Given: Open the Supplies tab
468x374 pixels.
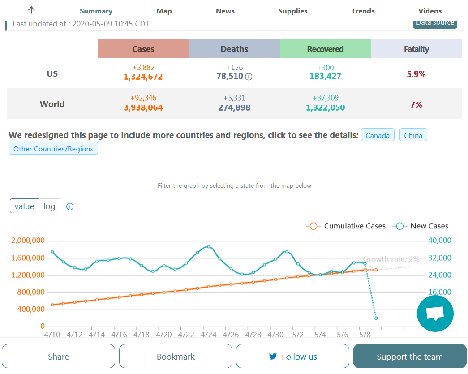Looking at the screenshot, I should click(293, 11).
